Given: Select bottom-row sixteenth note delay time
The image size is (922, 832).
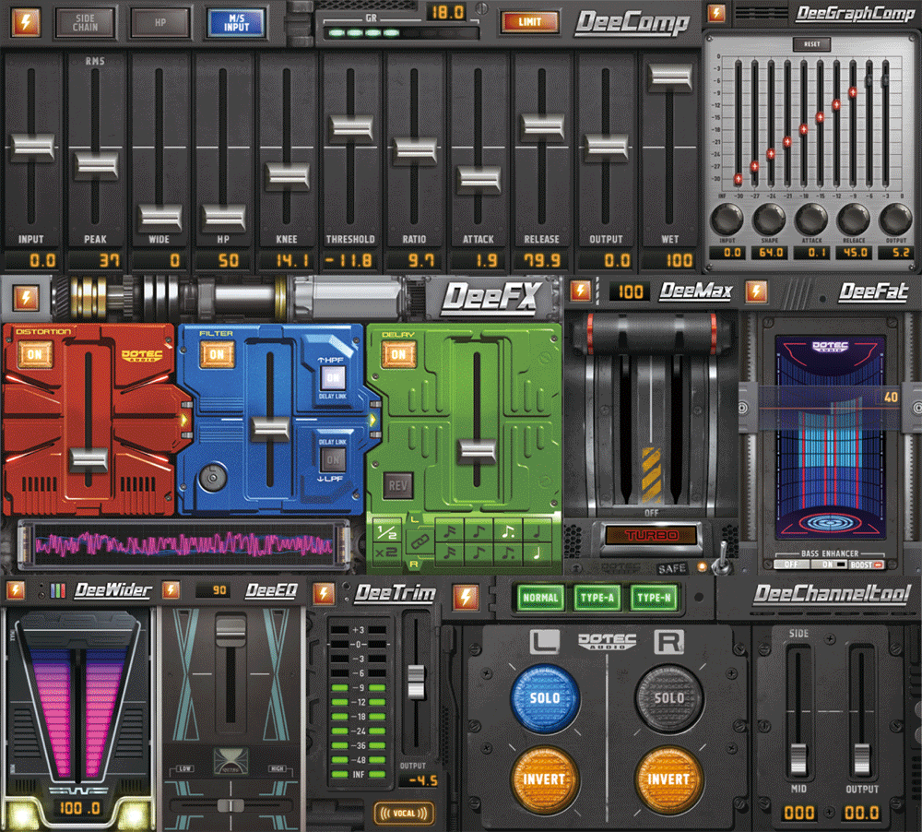Looking at the screenshot, I should 450,553.
